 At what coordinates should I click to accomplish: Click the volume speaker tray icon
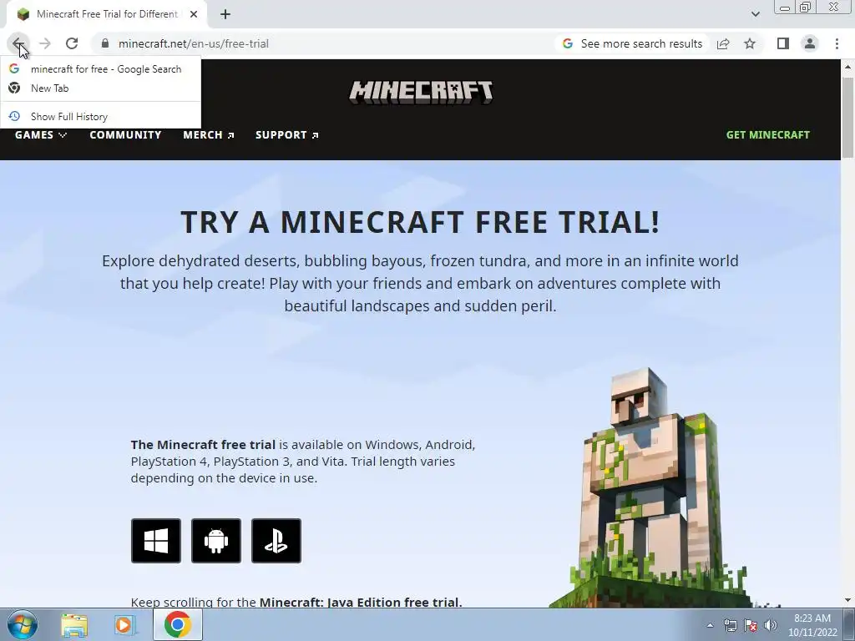point(771,625)
